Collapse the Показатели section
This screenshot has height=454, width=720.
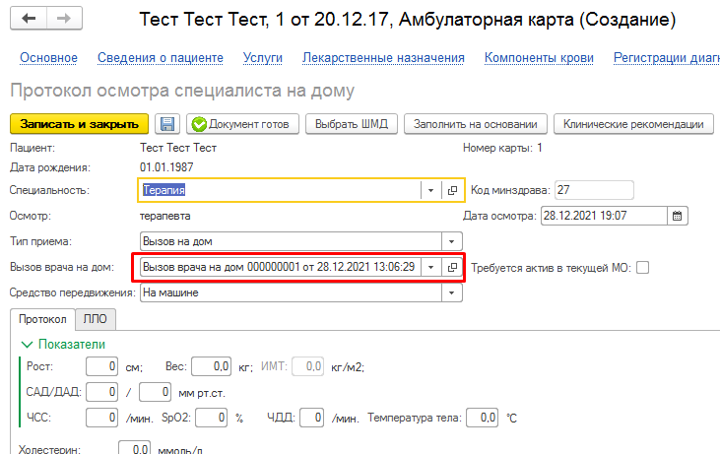click(x=27, y=344)
